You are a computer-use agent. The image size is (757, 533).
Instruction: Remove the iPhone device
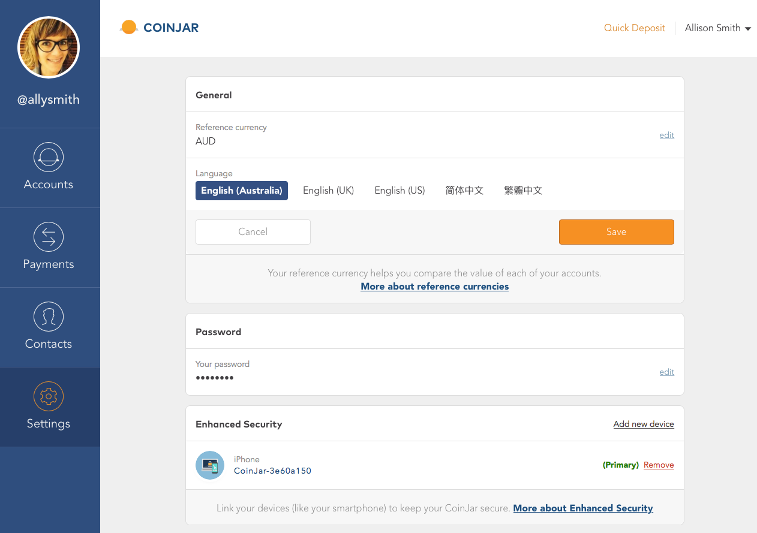tap(659, 465)
